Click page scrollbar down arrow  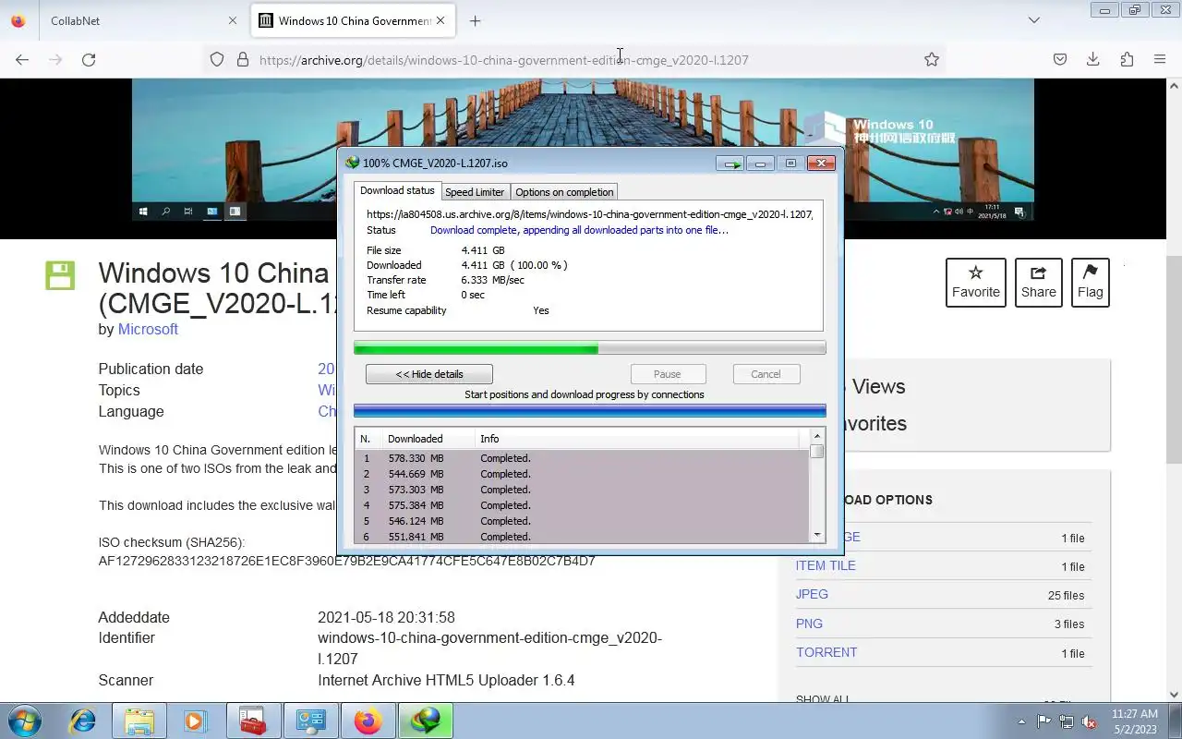[x=1175, y=695]
